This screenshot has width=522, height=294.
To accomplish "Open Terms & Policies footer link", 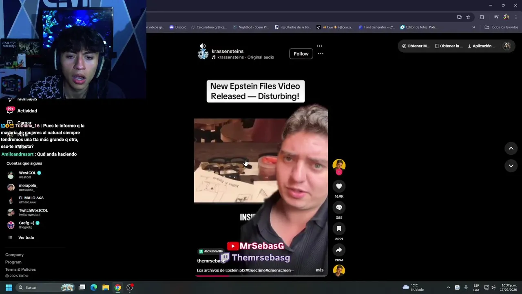I will 20,269.
